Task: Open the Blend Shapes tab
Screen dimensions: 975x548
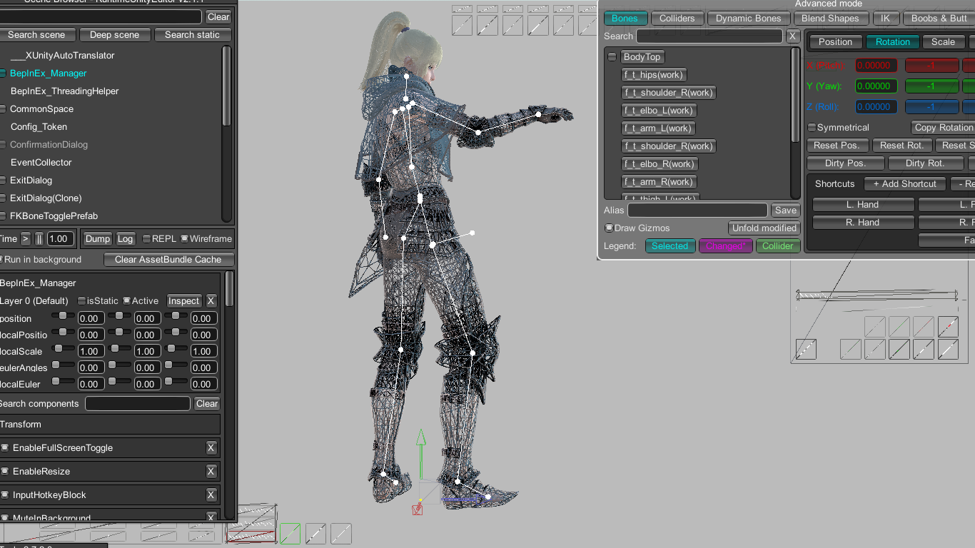Action: [830, 19]
